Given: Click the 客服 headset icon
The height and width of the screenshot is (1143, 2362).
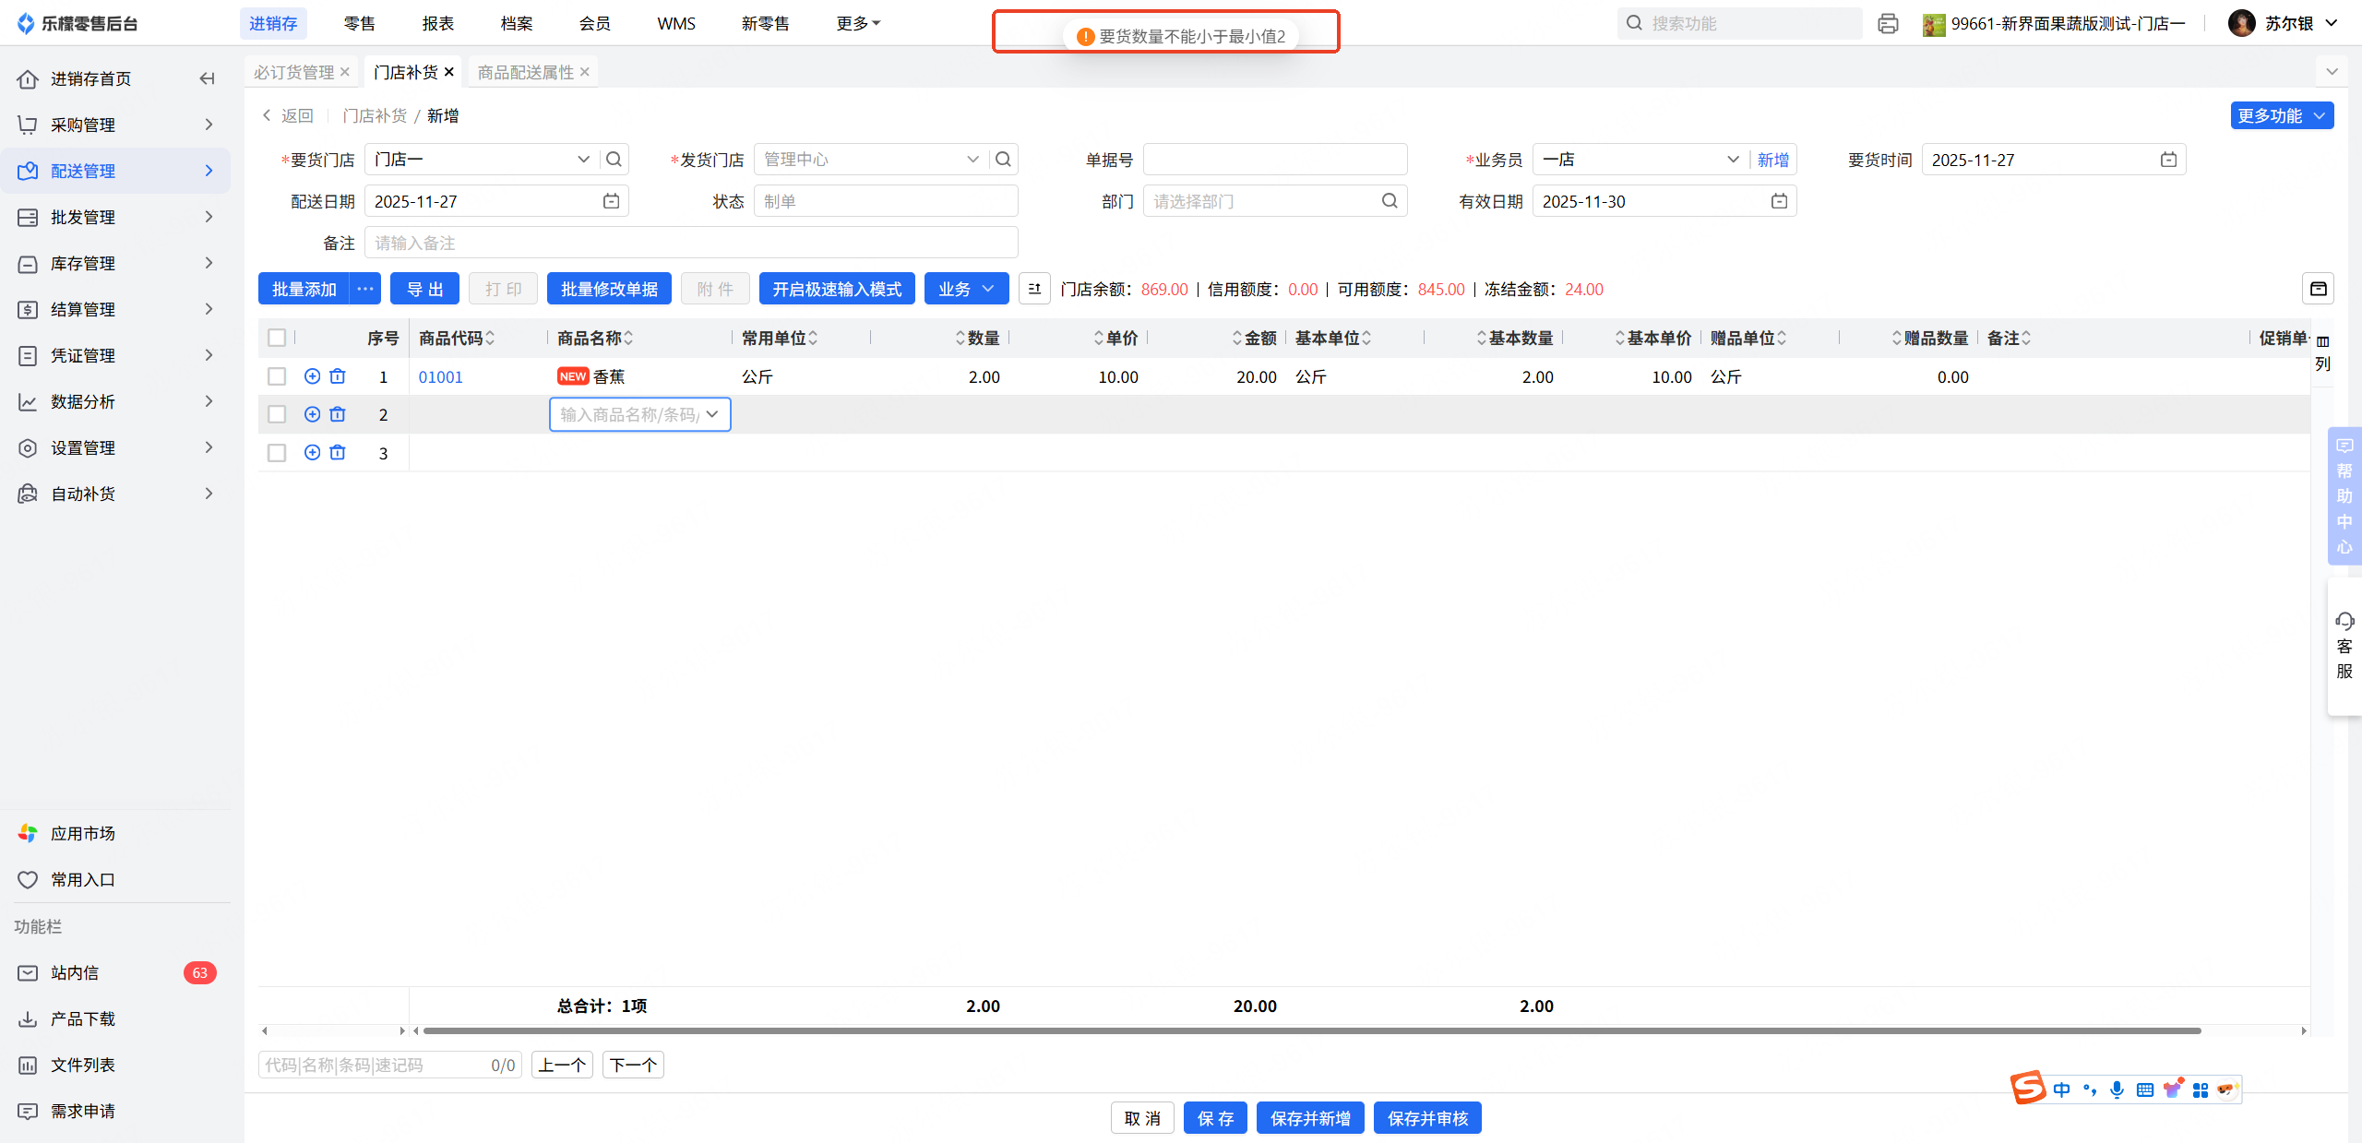Looking at the screenshot, I should 2344,621.
